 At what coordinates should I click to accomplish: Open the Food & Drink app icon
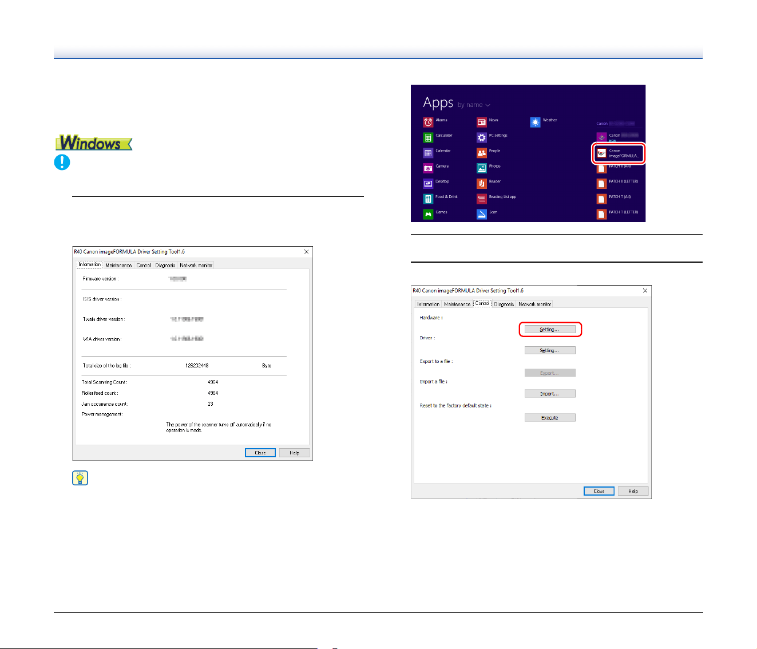tap(428, 199)
